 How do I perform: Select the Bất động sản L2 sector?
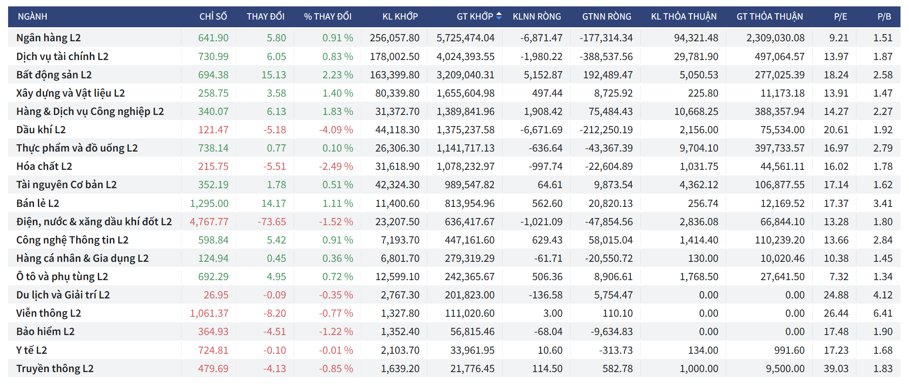(x=54, y=75)
